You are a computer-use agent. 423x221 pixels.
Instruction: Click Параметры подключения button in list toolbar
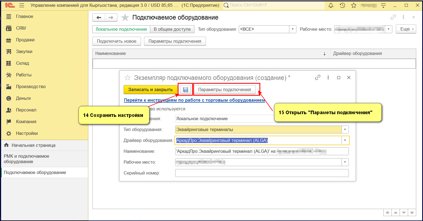pyautogui.click(x=175, y=41)
